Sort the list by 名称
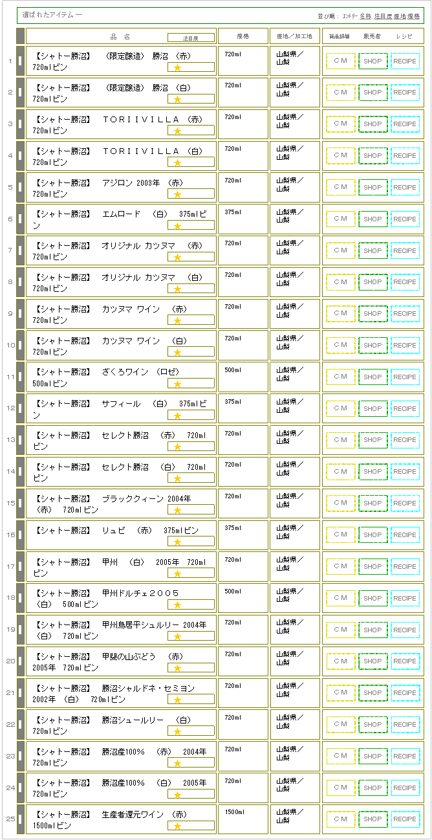Screen dimensions: 432x840 tap(365, 16)
